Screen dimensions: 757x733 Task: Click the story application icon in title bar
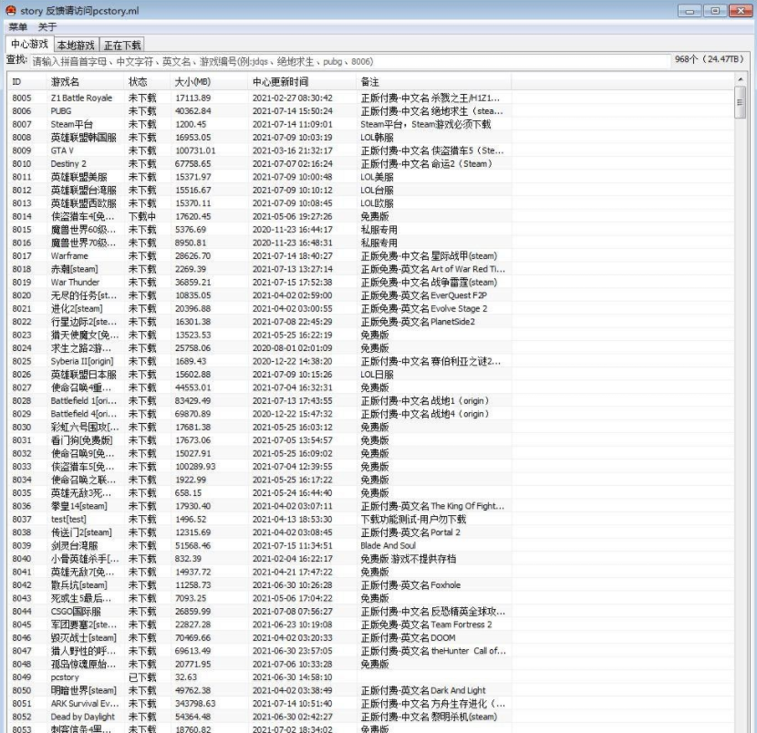click(11, 11)
